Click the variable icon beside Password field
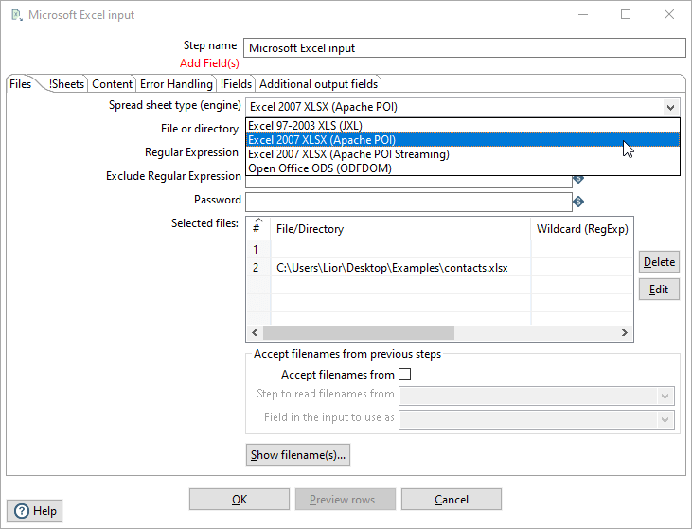 (578, 202)
